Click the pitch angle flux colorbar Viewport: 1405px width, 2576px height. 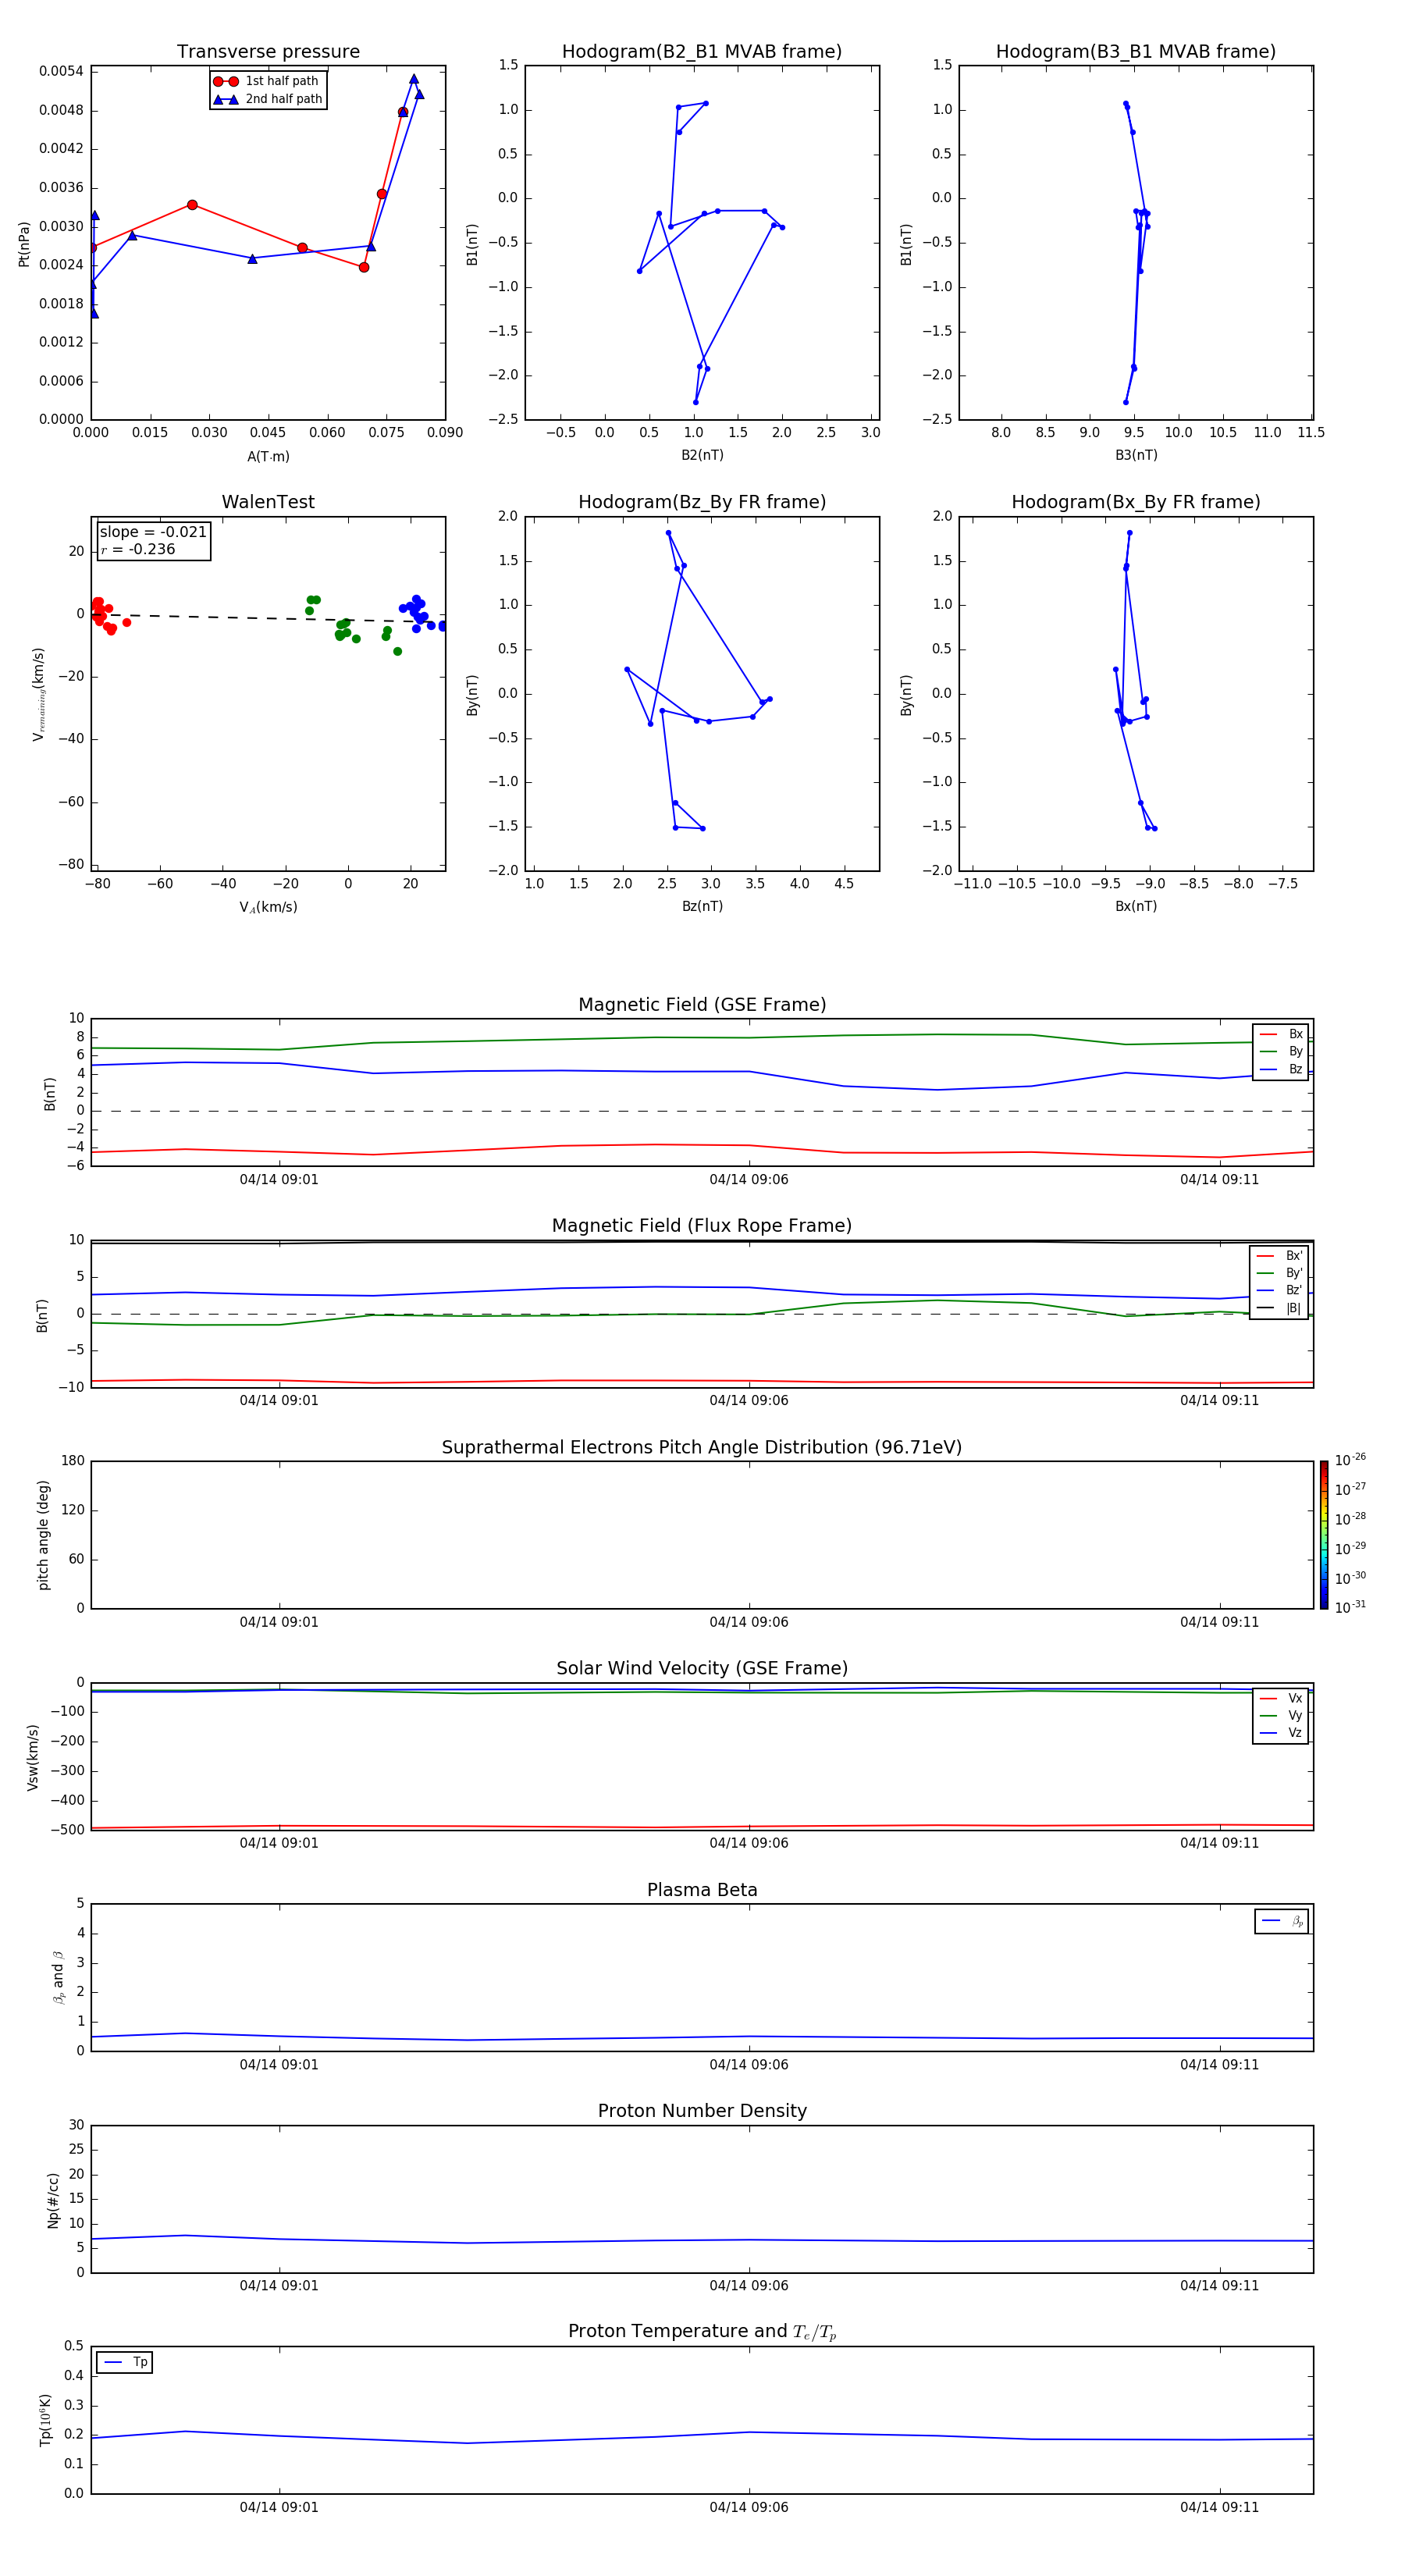[1324, 1534]
